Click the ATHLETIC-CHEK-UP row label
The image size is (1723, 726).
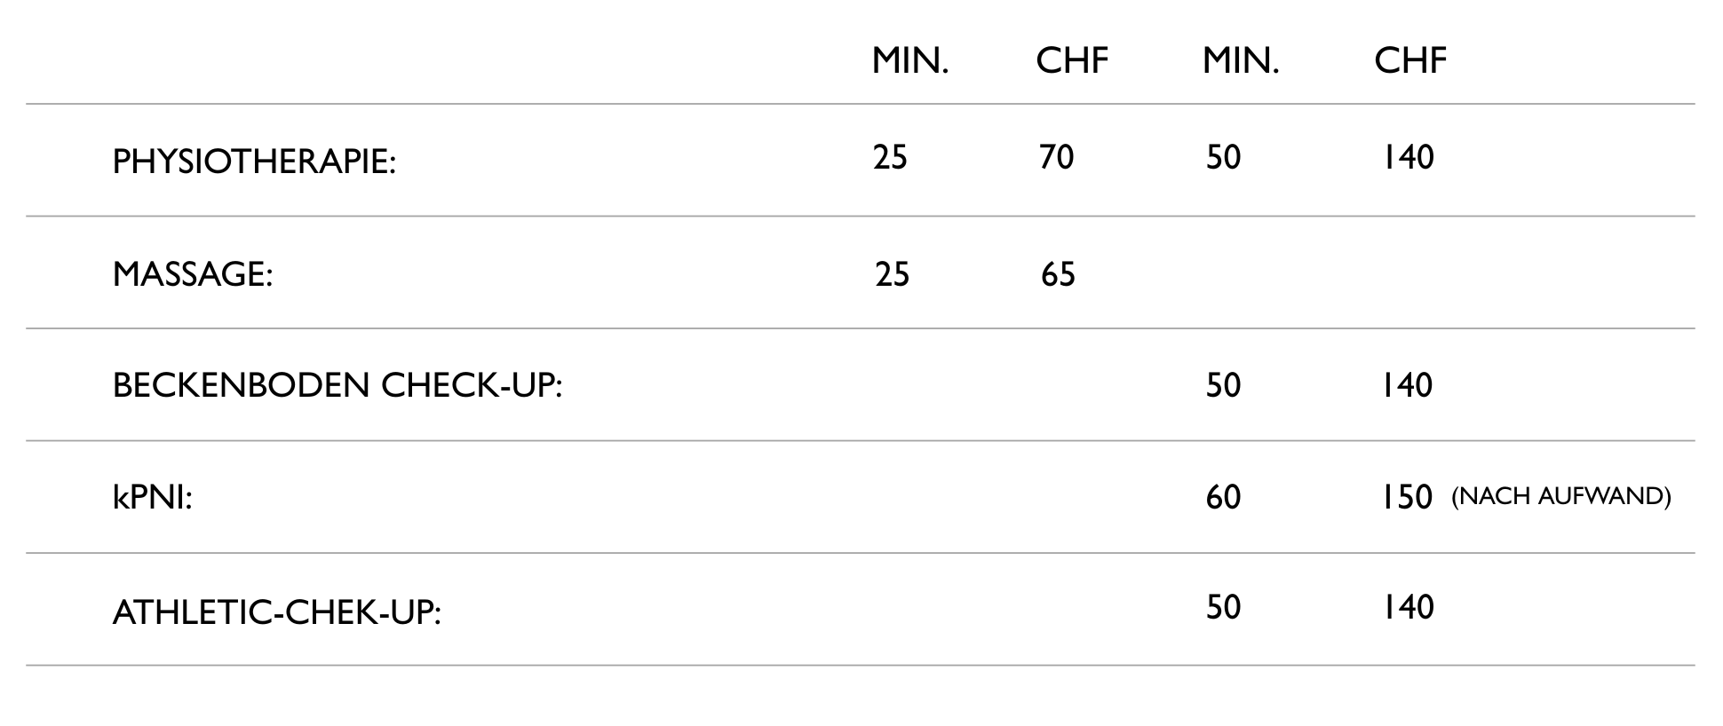pyautogui.click(x=276, y=612)
